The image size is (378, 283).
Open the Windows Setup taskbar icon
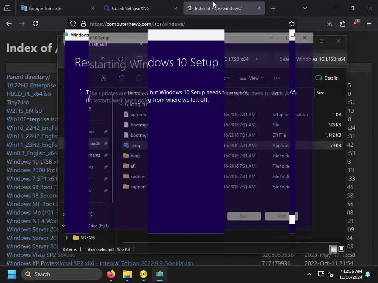[160, 274]
